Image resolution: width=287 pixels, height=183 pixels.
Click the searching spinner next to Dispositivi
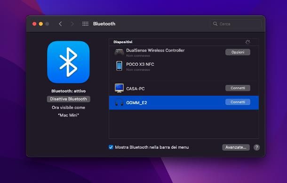(247, 42)
